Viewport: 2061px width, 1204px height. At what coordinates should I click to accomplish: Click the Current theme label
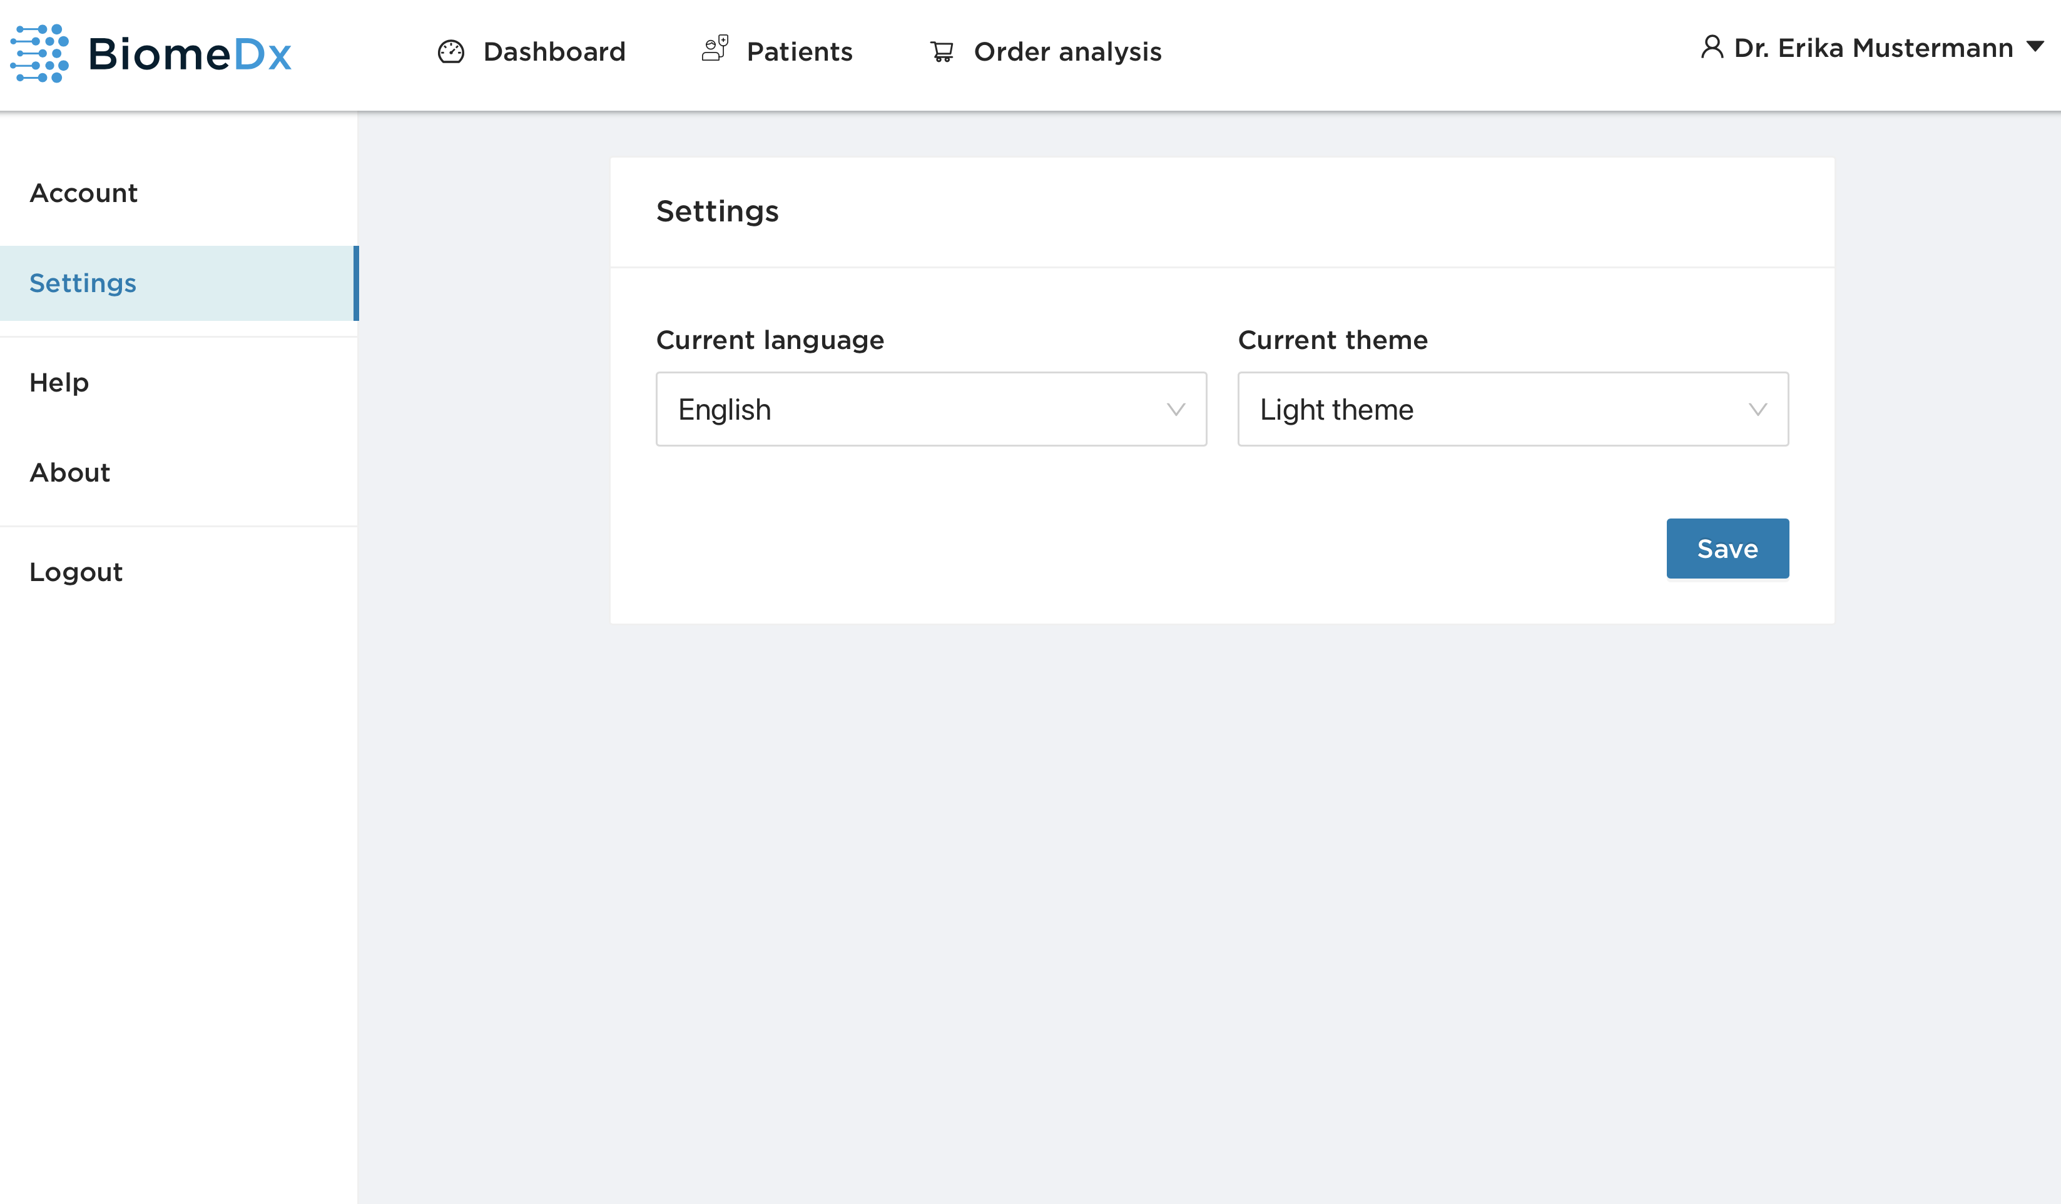[x=1332, y=340]
